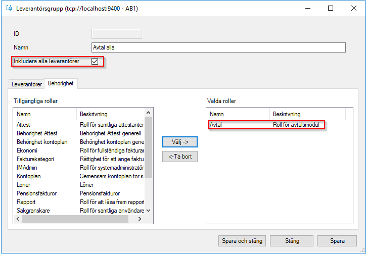The width and height of the screenshot is (367, 254).
Task: Click the Välj -> button
Action: coord(179,142)
